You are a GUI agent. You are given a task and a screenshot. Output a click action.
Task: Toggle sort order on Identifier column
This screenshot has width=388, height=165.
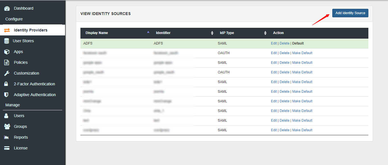point(212,33)
